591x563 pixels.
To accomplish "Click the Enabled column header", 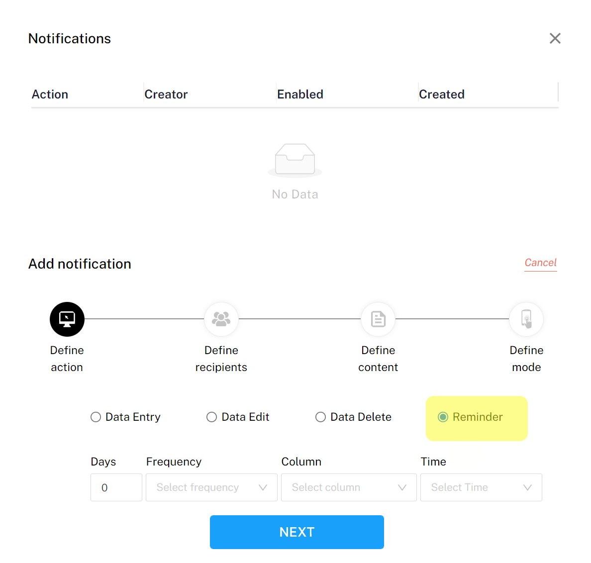I will (300, 94).
